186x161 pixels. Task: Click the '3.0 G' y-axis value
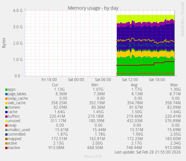[x=18, y=27]
